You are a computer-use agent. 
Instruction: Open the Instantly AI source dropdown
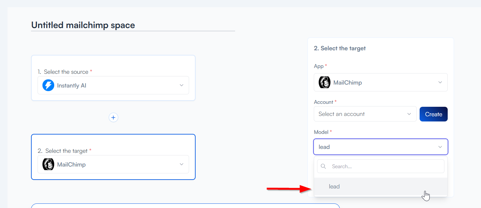point(113,86)
